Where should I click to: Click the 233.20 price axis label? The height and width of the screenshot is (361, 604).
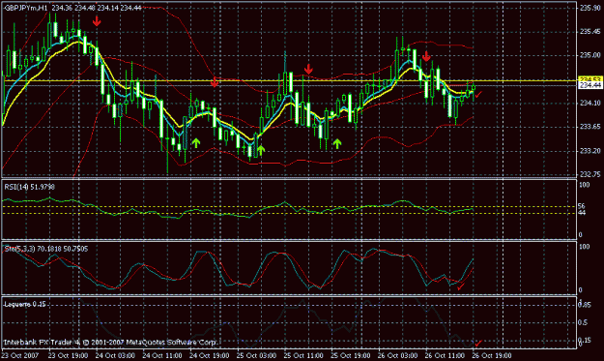(590, 151)
